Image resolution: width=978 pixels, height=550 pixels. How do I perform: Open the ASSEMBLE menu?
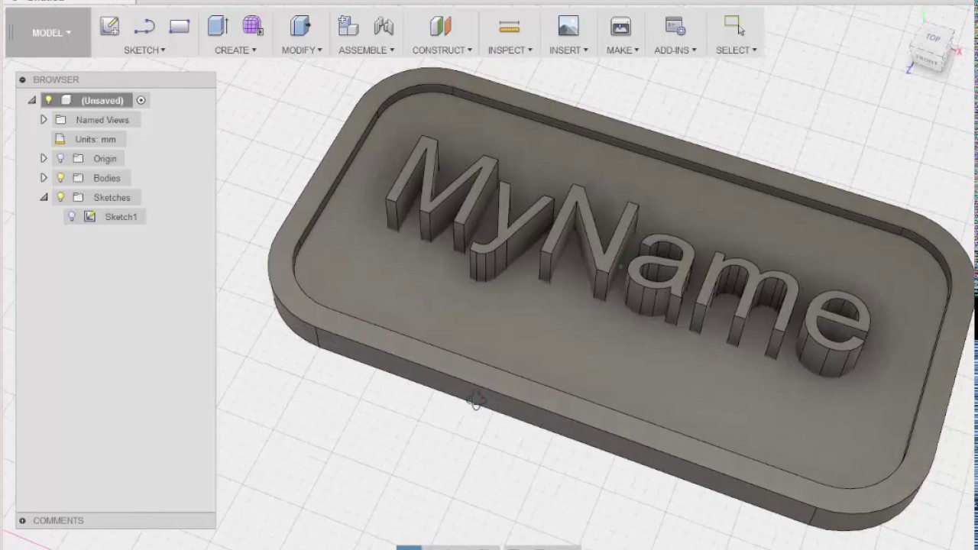pyautogui.click(x=367, y=50)
